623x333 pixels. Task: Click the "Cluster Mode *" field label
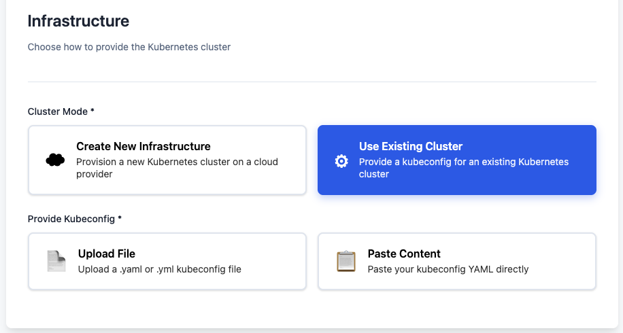coord(61,111)
